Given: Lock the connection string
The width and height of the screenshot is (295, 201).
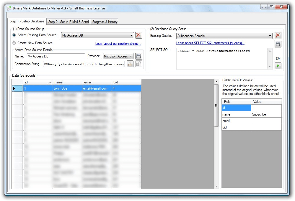Looking at the screenshot, I should [x=130, y=64].
